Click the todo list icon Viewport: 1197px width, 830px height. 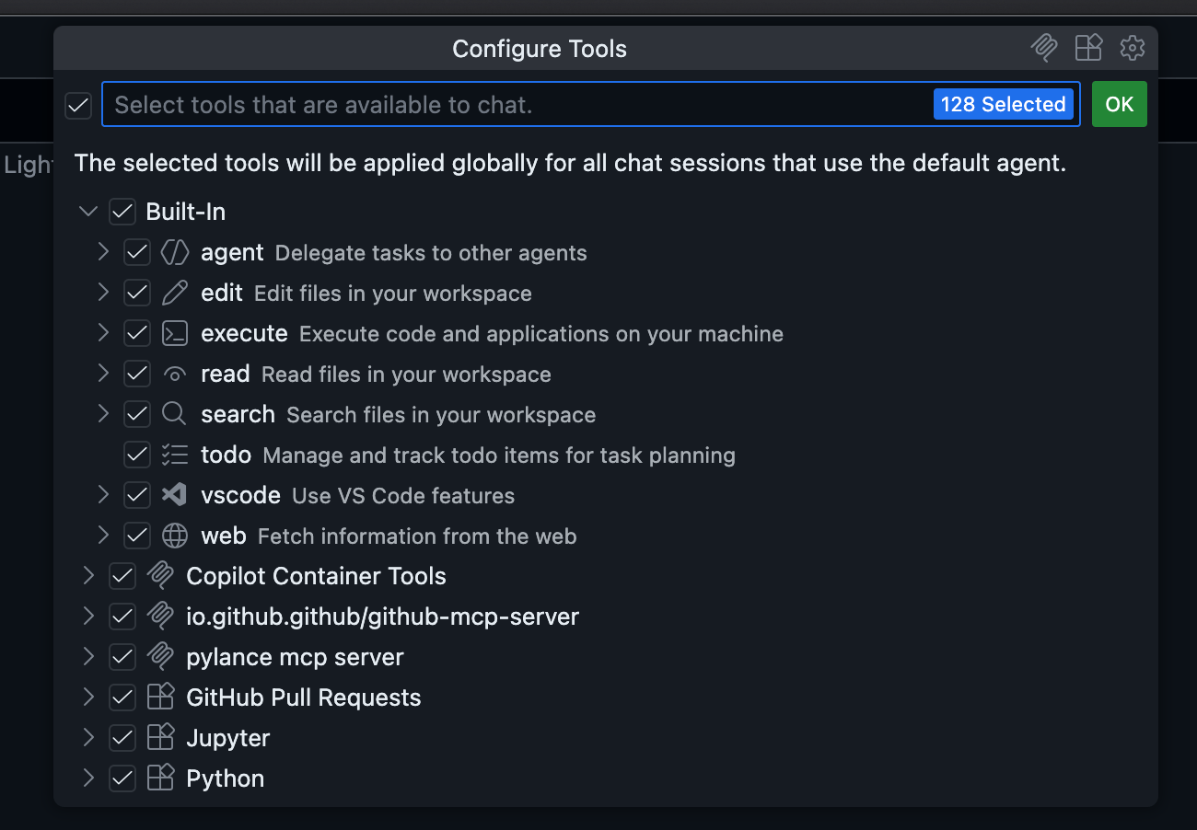tap(174, 455)
